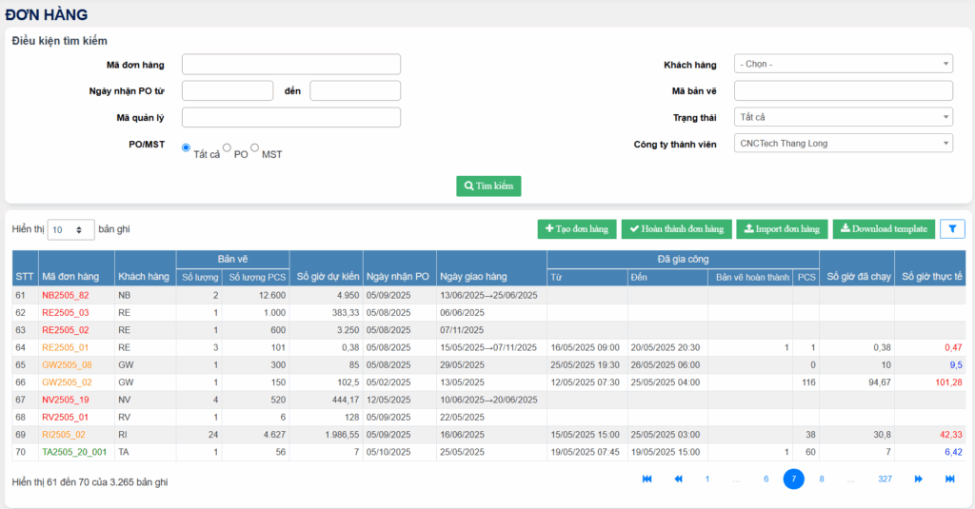Click the blue filter funnel icon
This screenshot has height=509, width=975.
(951, 229)
